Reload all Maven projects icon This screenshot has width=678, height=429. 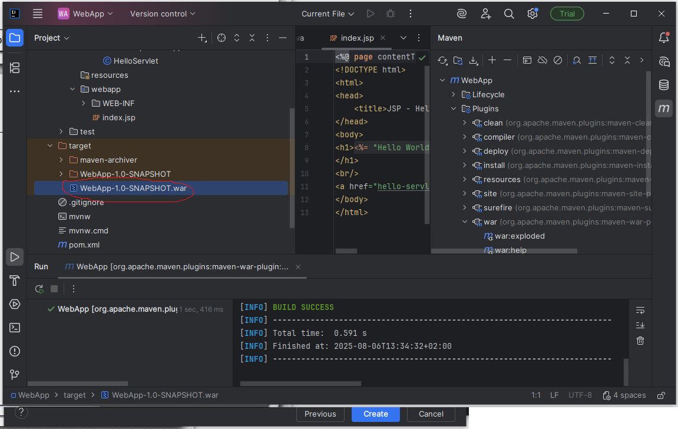coord(442,60)
